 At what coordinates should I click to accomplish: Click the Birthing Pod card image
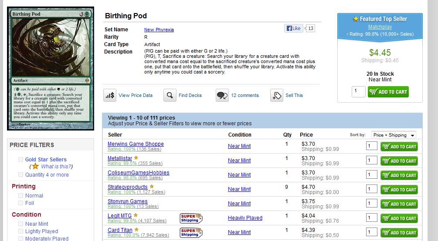tap(51, 68)
